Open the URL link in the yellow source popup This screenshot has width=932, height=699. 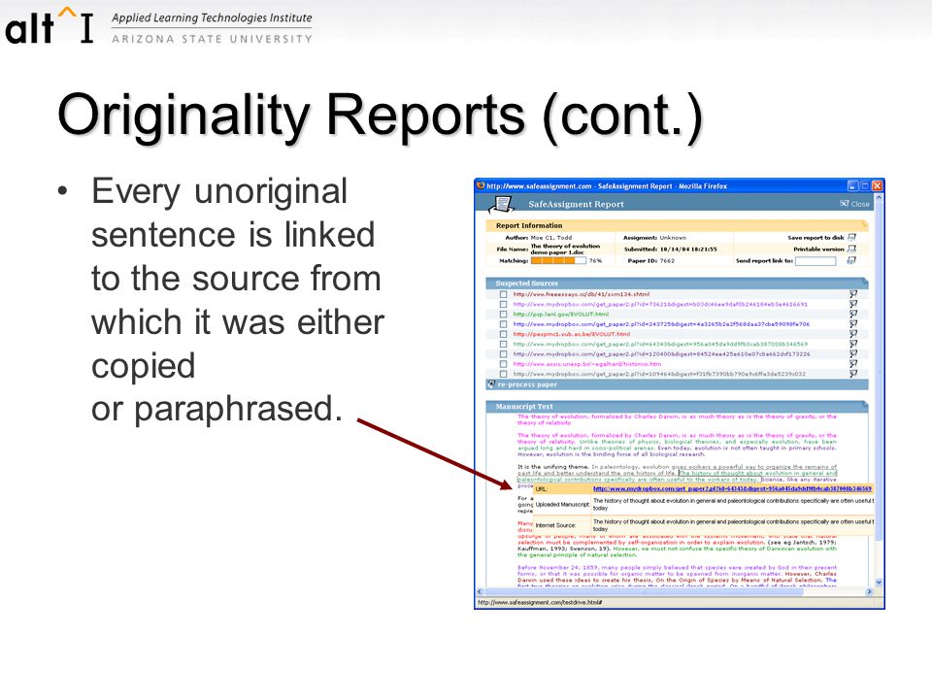click(x=732, y=489)
